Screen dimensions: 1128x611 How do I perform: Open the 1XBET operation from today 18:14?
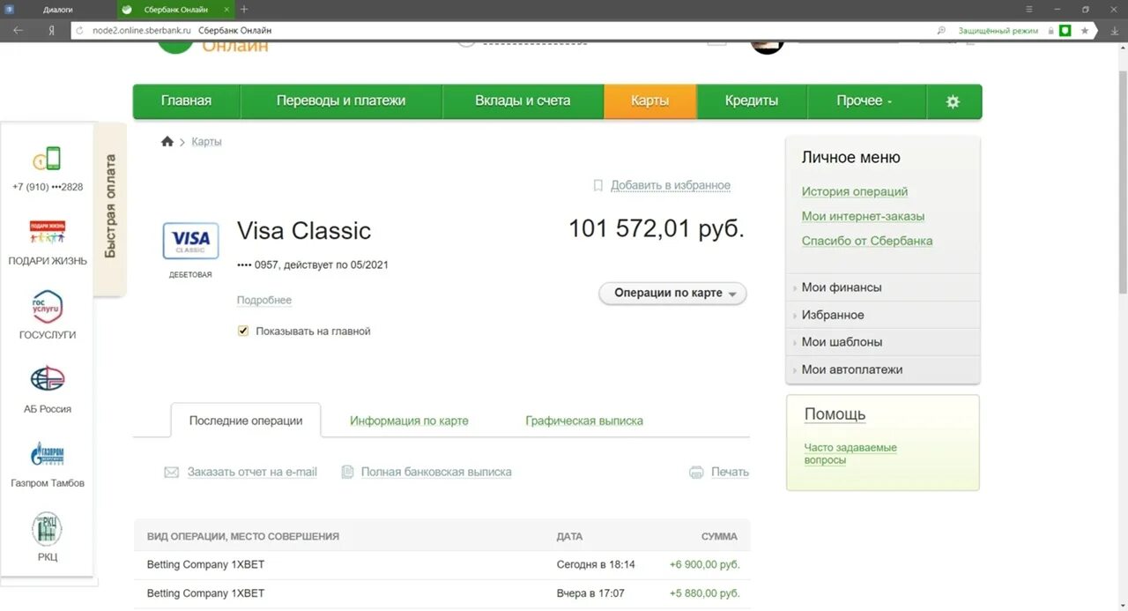tap(442, 564)
